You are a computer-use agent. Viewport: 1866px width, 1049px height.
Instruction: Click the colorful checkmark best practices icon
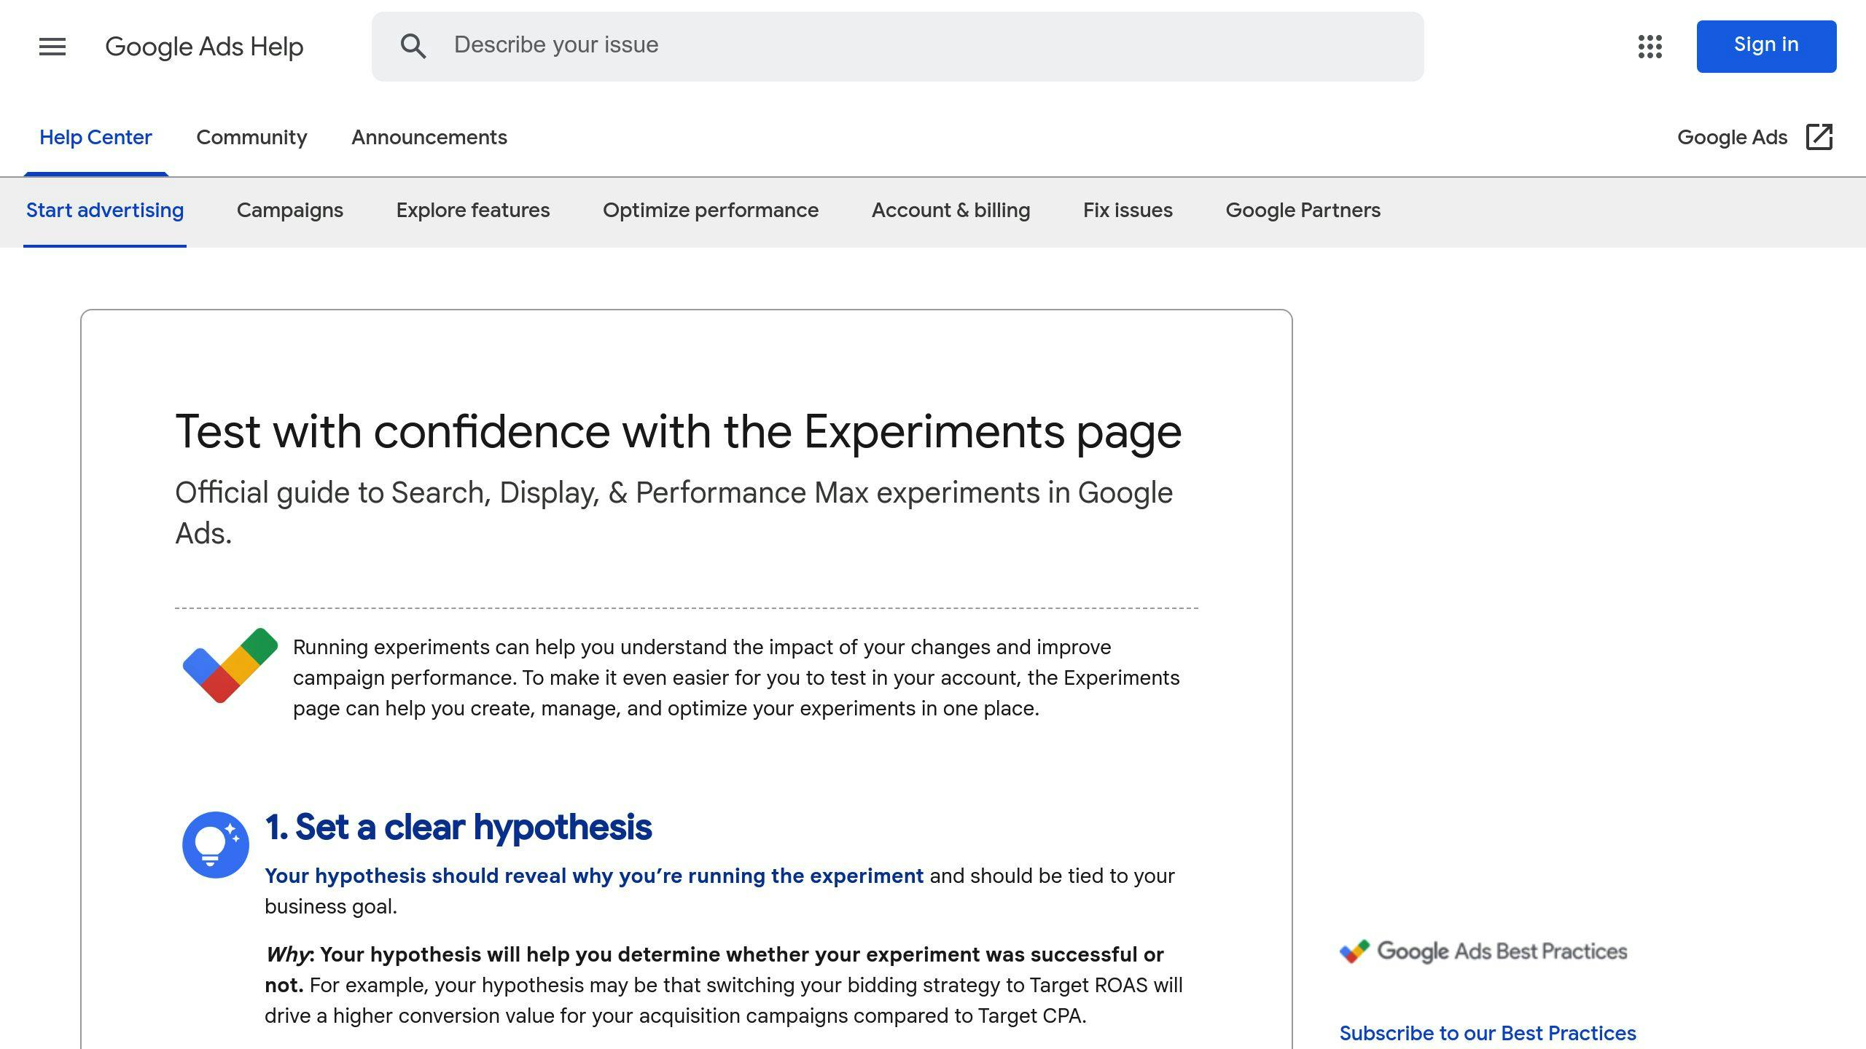tap(230, 665)
